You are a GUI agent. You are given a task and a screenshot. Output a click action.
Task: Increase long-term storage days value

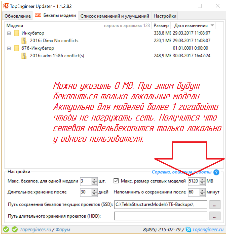(x=94, y=191)
